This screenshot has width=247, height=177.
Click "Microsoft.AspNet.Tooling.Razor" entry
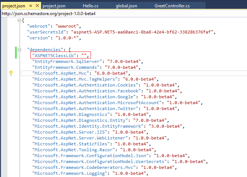94,150
